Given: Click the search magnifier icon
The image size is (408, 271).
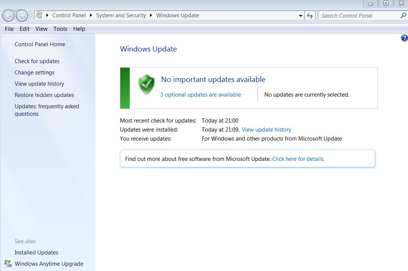Looking at the screenshot, I should 403,15.
